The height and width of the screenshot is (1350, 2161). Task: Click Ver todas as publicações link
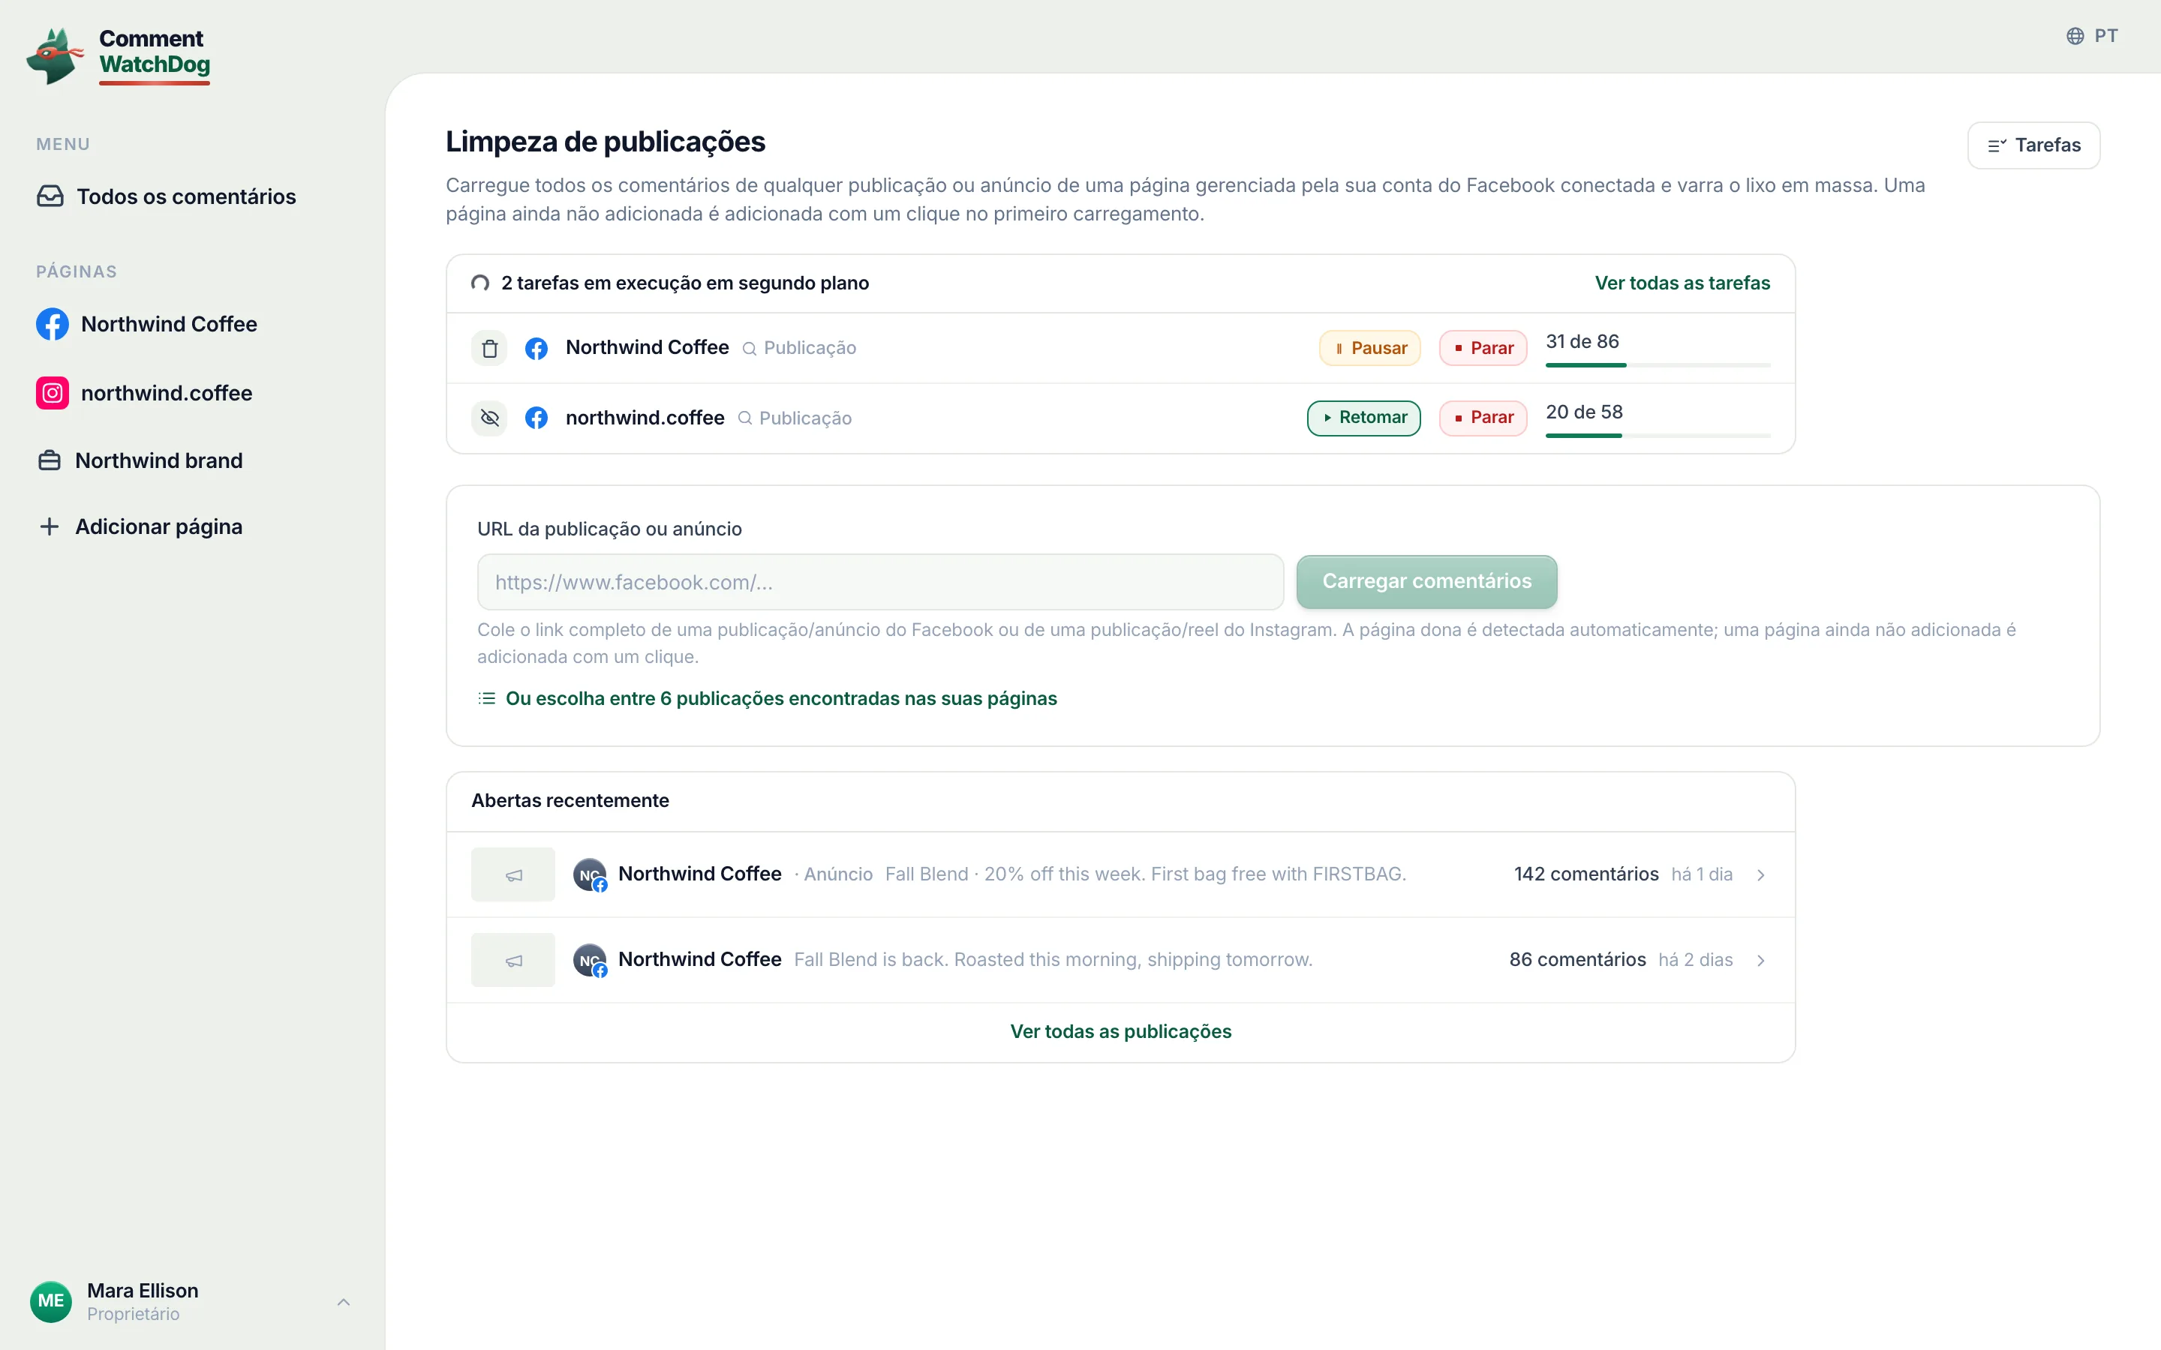[1121, 1032]
